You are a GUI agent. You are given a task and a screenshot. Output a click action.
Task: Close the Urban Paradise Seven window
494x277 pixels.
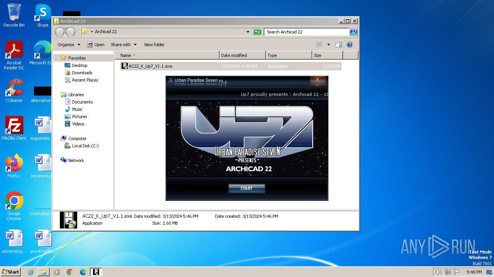[317, 79]
